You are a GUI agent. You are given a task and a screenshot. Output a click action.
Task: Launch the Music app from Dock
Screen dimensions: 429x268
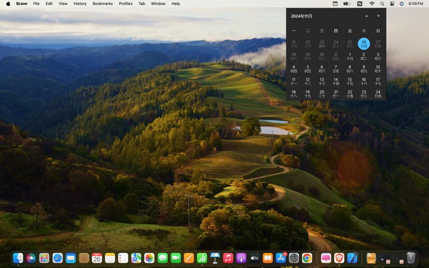coord(228,258)
